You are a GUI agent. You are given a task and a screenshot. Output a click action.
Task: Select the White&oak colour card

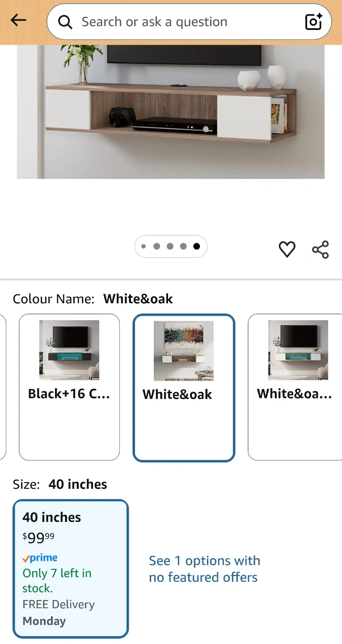point(184,388)
